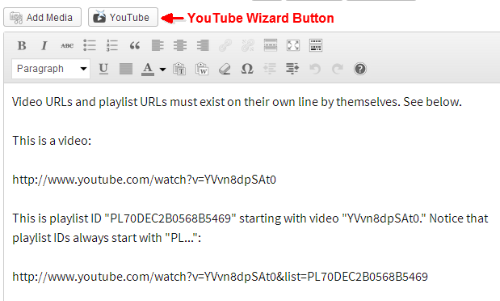Open the YouTube wizard
Screen dimensions: 500x301
[x=123, y=17]
